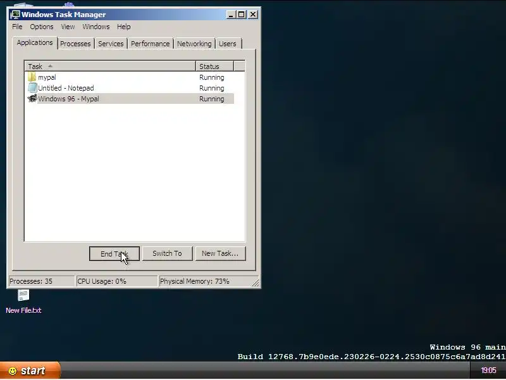
Task: Minimize the Windows Task Manager window
Action: tap(231, 15)
